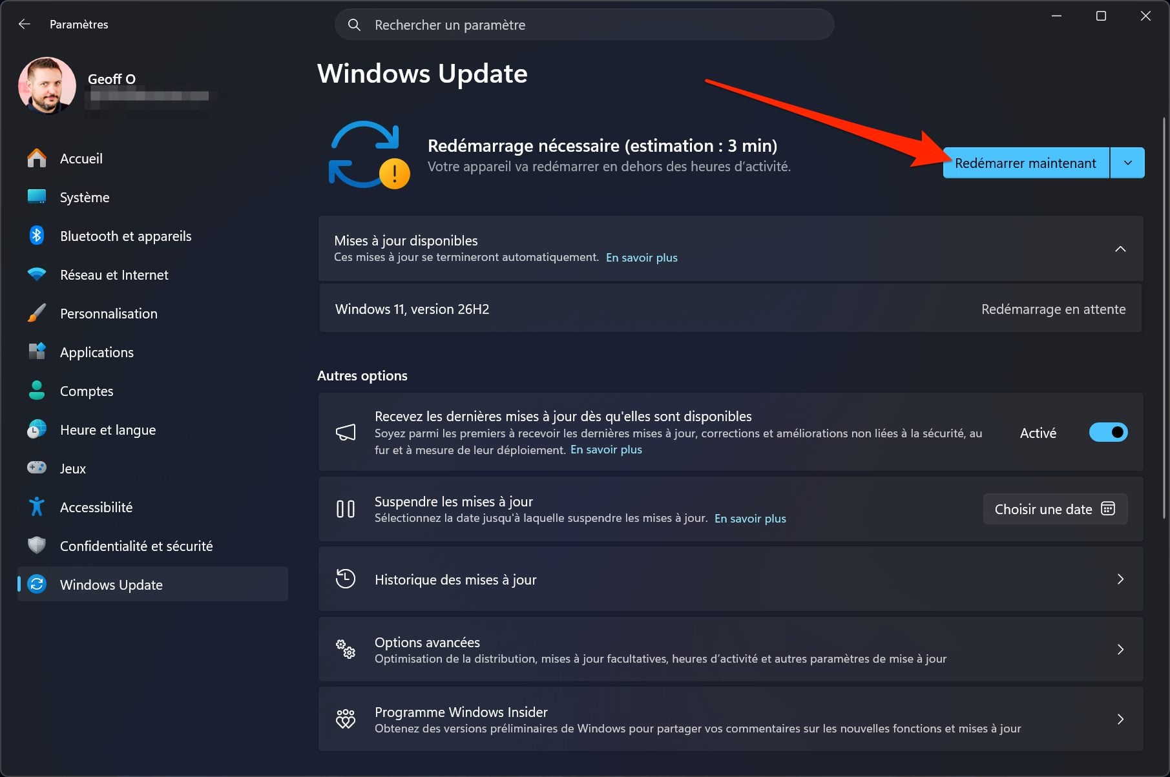The image size is (1170, 777).
Task: Open Jeux settings
Action: pyautogui.click(x=152, y=468)
